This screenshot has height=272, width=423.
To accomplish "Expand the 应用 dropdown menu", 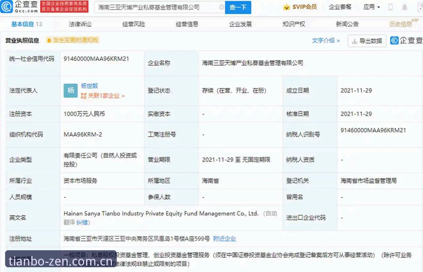I will pos(372,7).
